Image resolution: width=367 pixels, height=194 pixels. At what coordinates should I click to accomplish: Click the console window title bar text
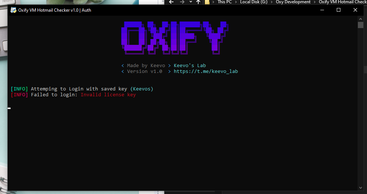(55, 10)
